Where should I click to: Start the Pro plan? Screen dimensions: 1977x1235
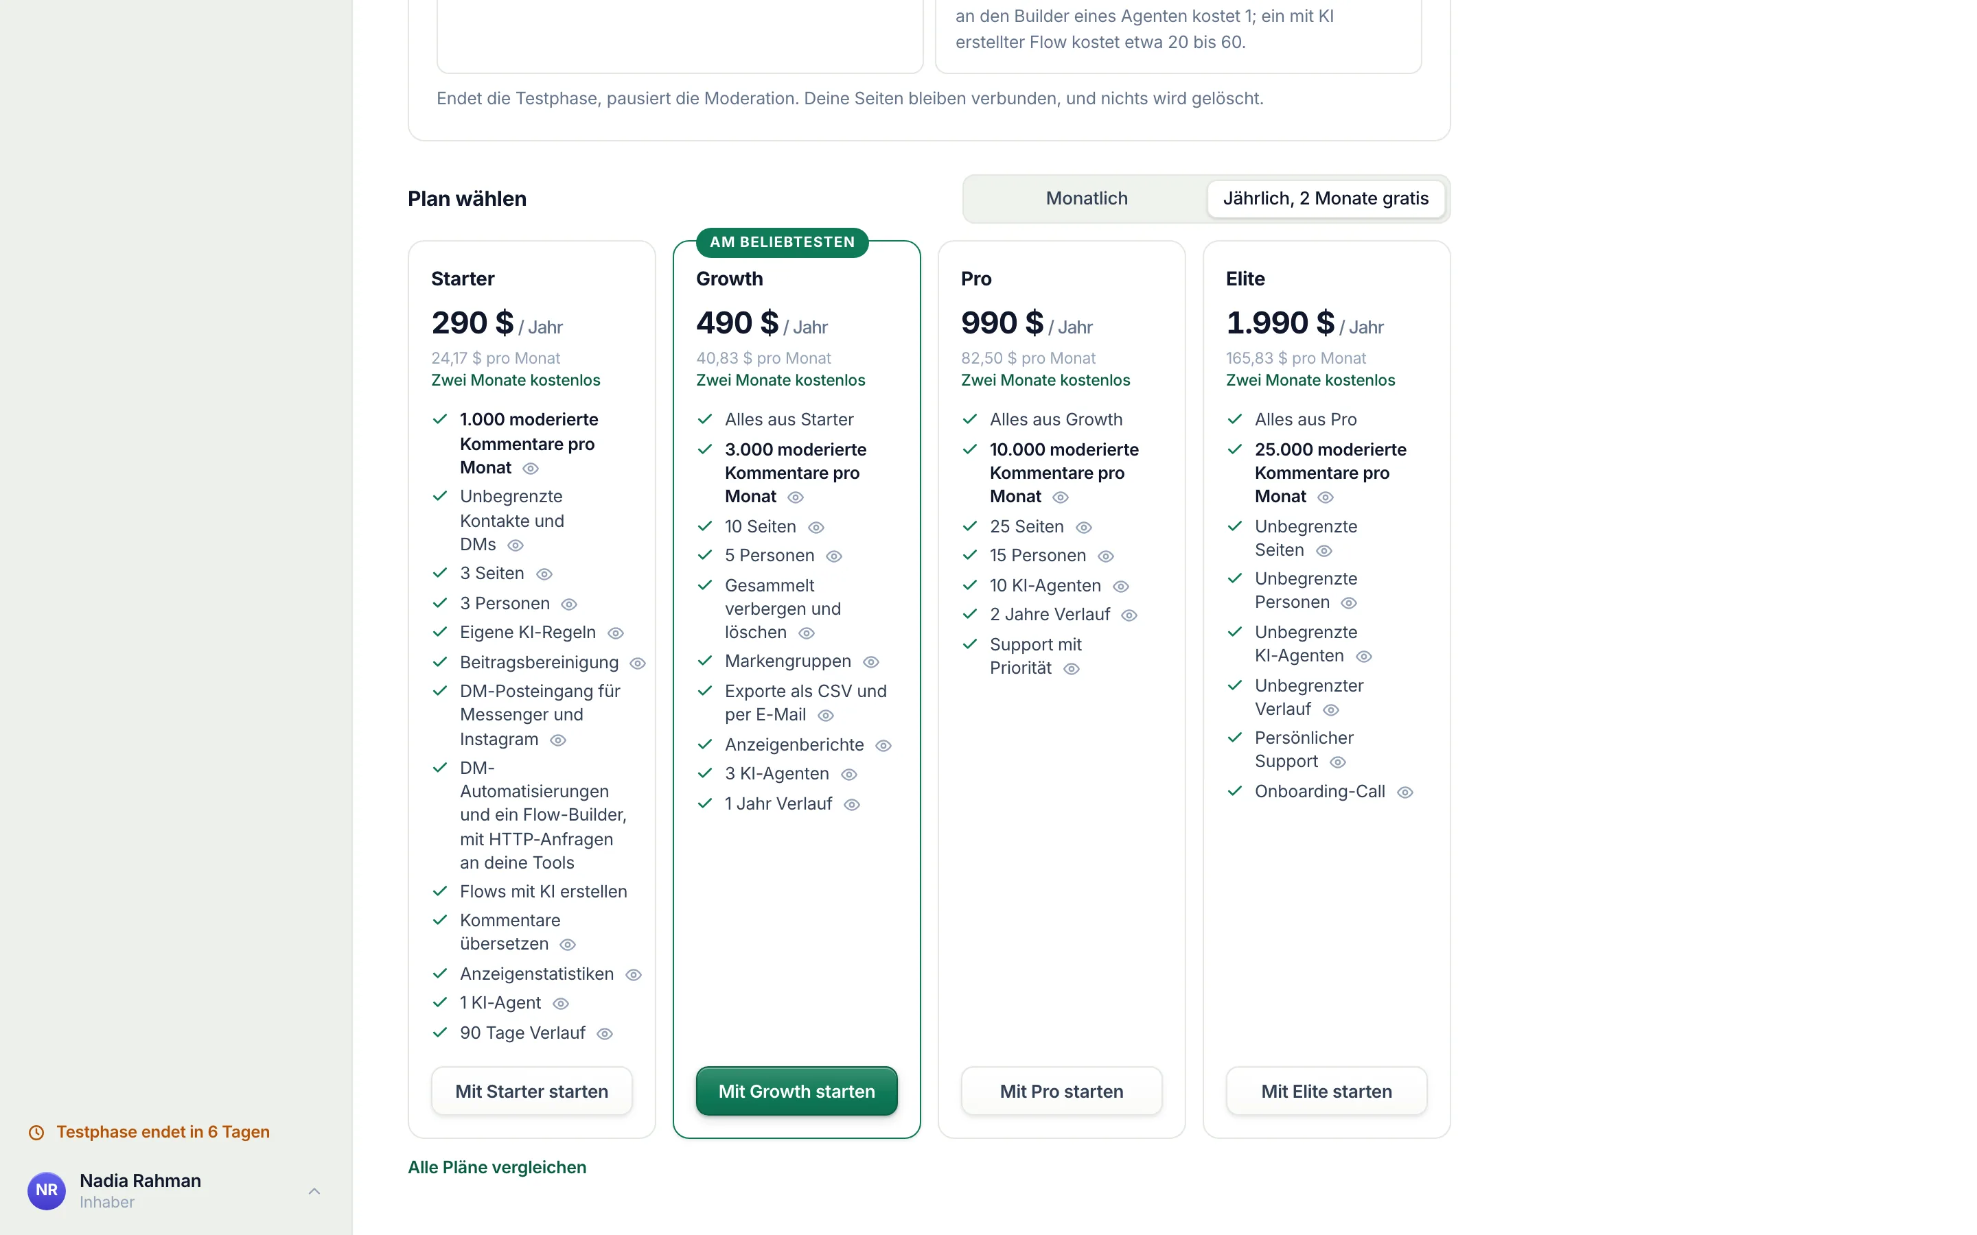click(1061, 1091)
